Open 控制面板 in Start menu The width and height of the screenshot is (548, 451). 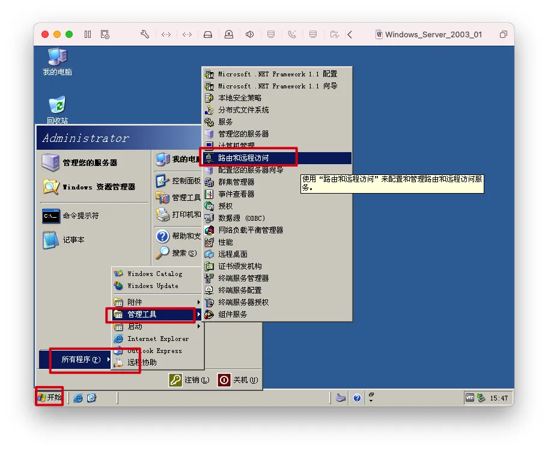point(178,180)
